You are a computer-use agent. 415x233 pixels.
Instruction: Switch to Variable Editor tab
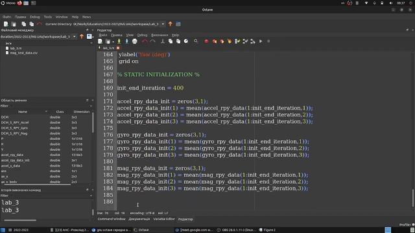164,219
